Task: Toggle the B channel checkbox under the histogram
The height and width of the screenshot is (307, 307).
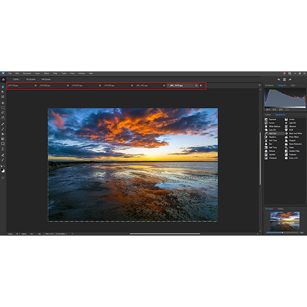Action: point(280,109)
